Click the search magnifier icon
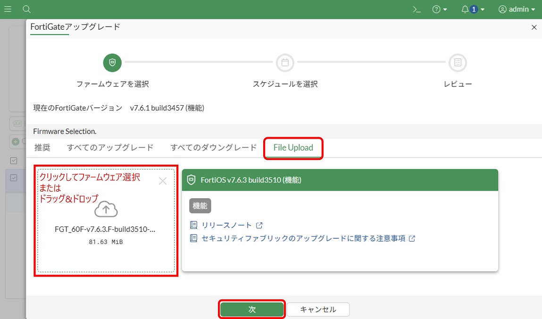 coord(27,9)
